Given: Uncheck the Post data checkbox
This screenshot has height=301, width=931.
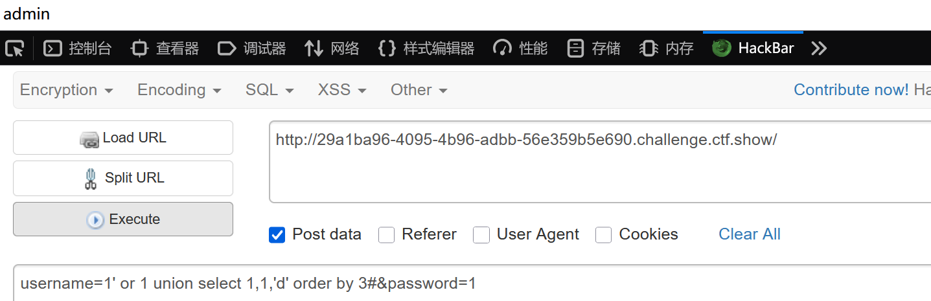Looking at the screenshot, I should point(277,235).
